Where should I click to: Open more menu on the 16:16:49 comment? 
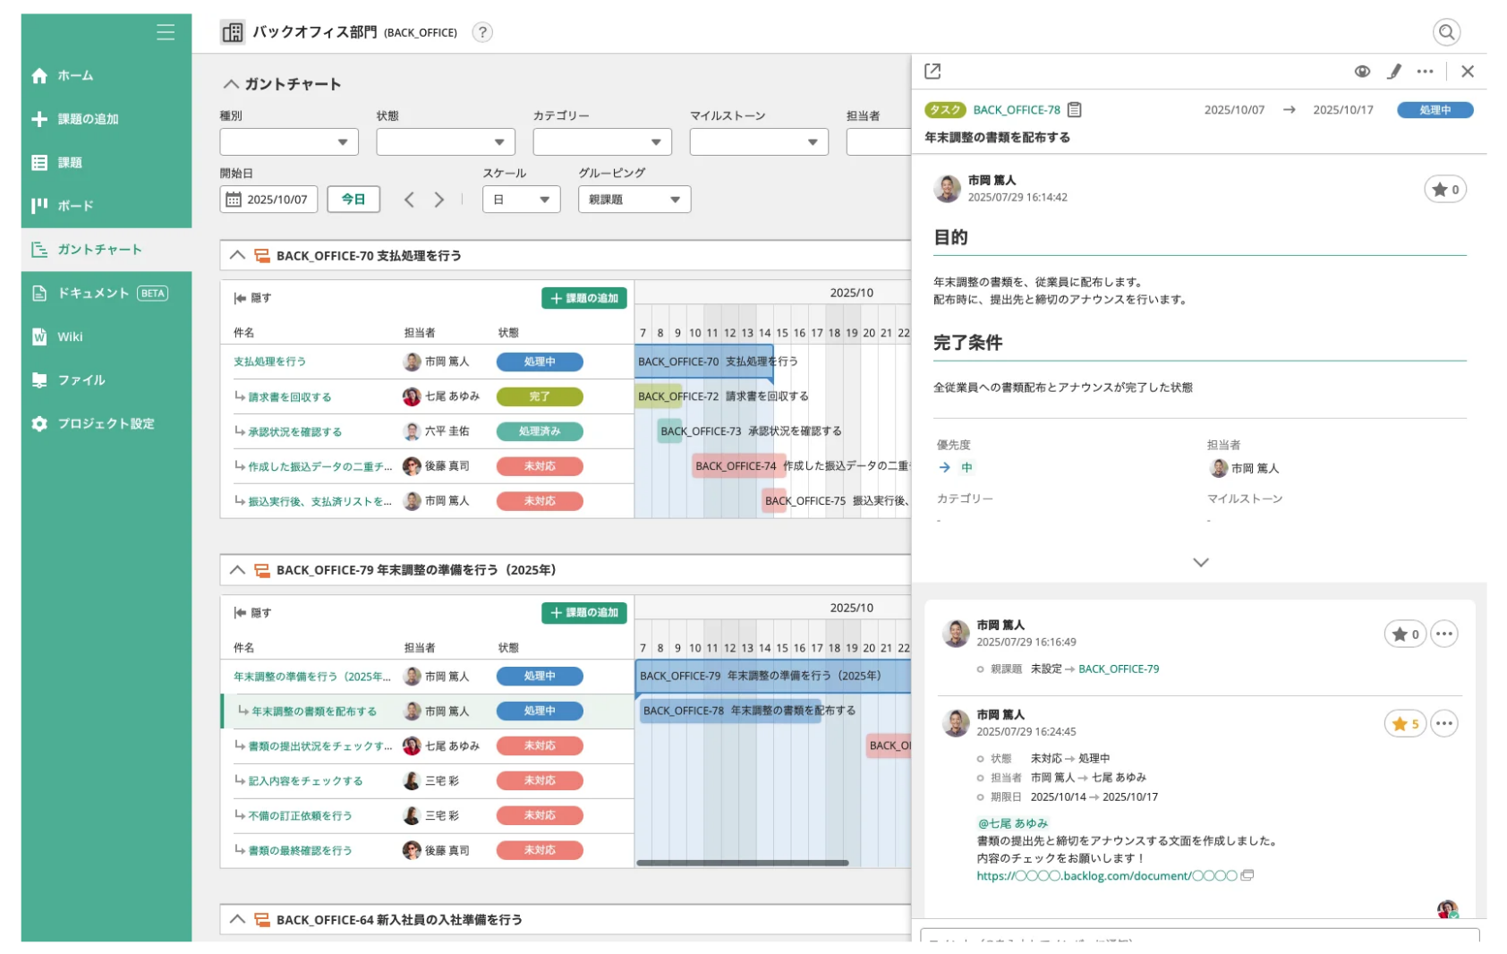pos(1444,635)
